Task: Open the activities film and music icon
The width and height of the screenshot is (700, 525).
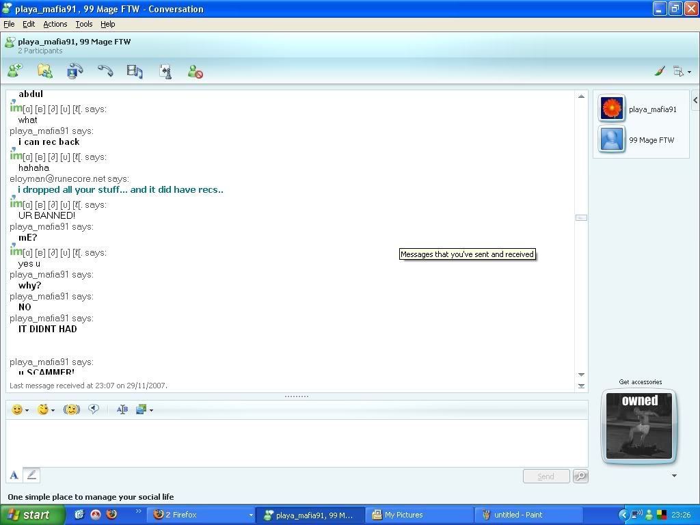Action: (135, 71)
